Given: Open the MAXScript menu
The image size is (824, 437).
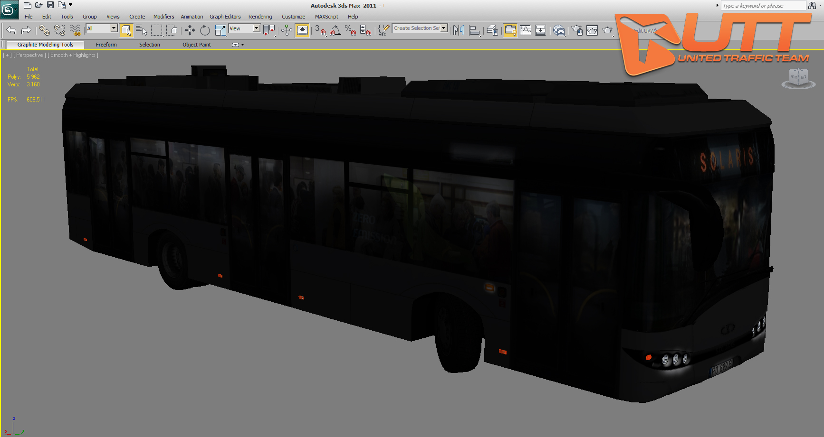Looking at the screenshot, I should click(326, 17).
